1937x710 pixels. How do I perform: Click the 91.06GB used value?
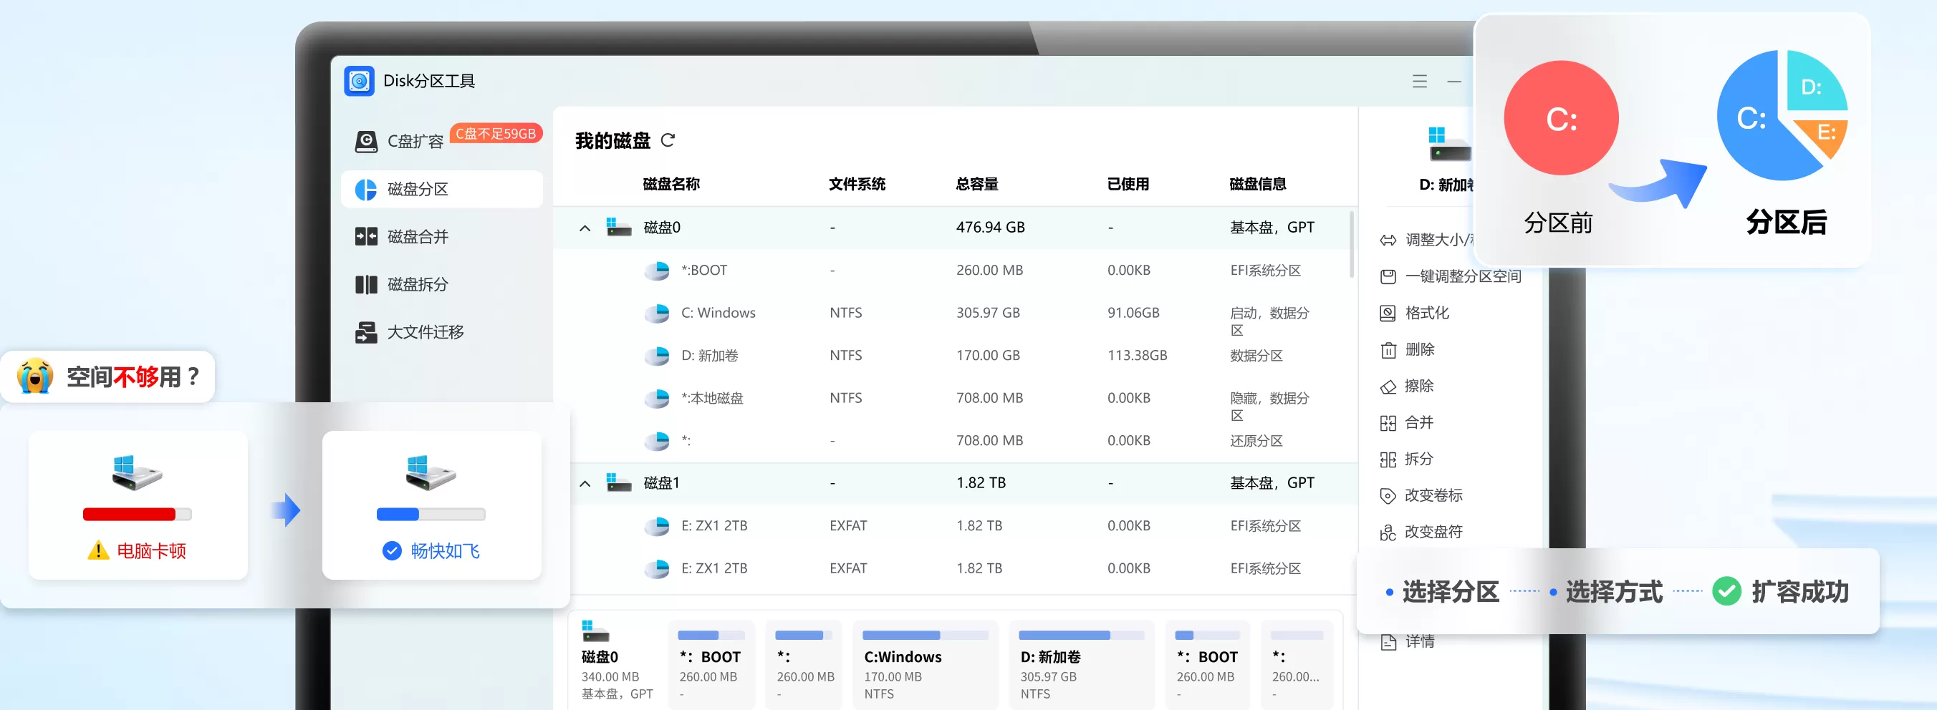point(1133,313)
